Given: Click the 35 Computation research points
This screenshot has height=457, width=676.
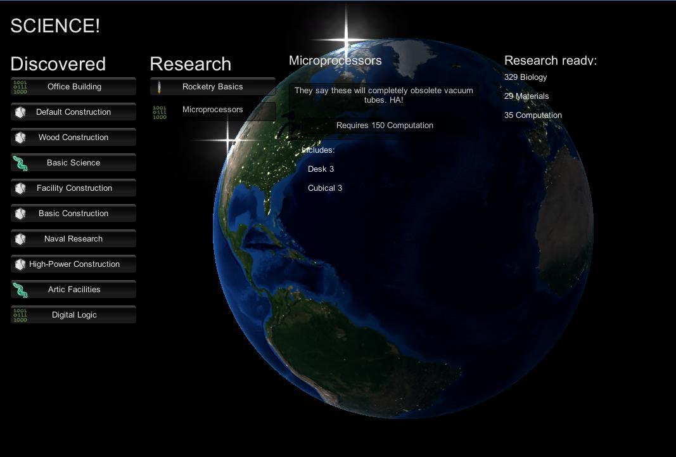Looking at the screenshot, I should pos(533,115).
